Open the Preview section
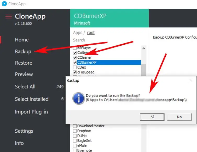 tap(24, 74)
